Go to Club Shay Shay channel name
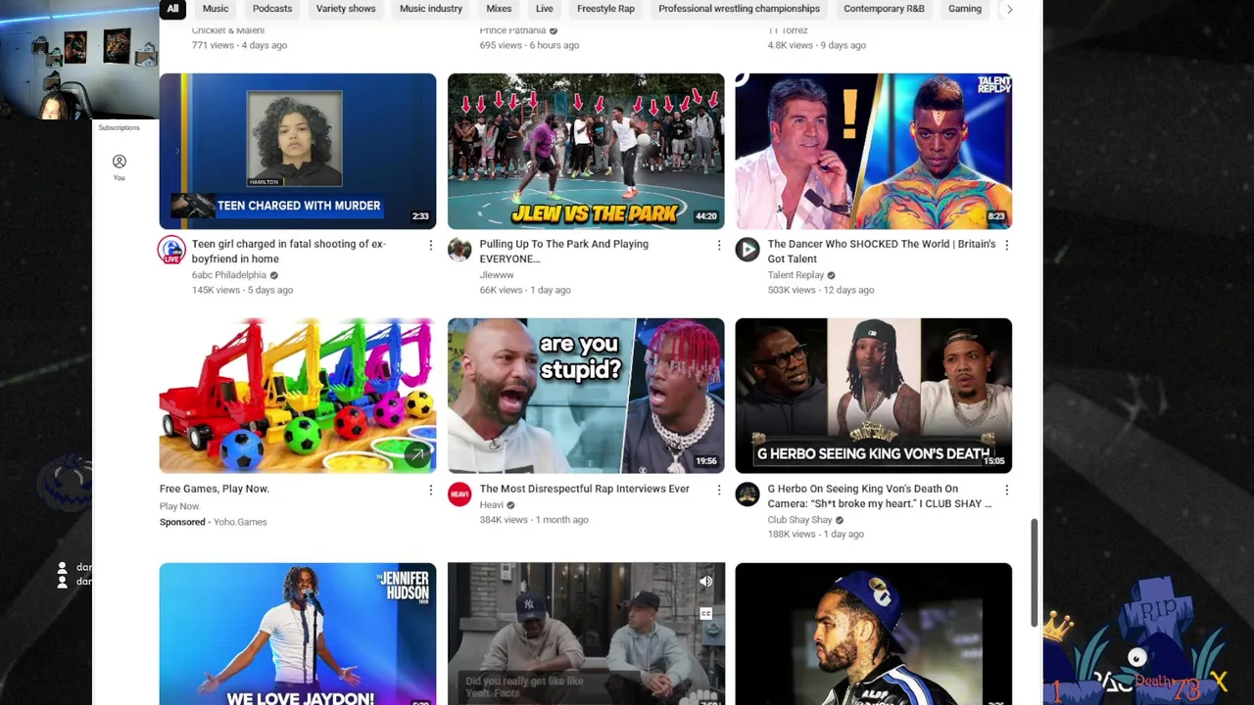1254x705 pixels. [x=799, y=520]
